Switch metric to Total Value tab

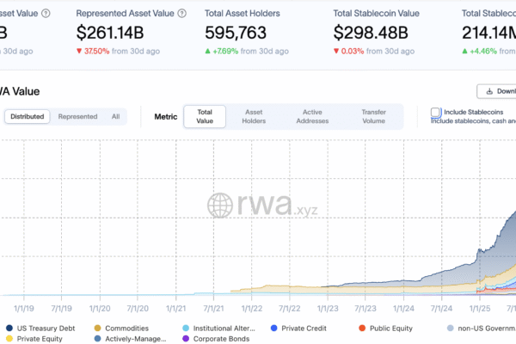205,116
